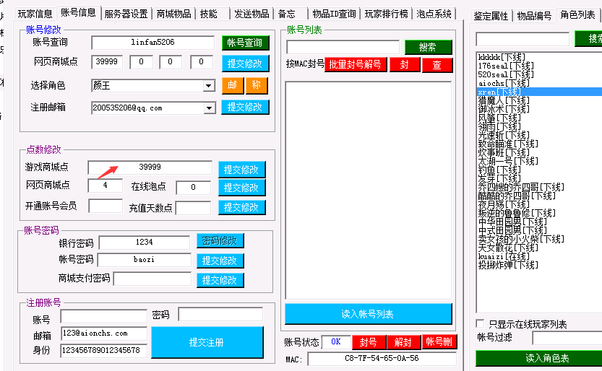The height and width of the screenshot is (371, 602).
Task: Submit 网页商城点 change in 点数修改
Action: tap(241, 188)
